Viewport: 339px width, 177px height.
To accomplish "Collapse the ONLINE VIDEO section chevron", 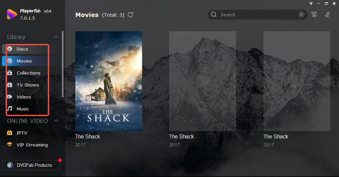I will pyautogui.click(x=56, y=121).
